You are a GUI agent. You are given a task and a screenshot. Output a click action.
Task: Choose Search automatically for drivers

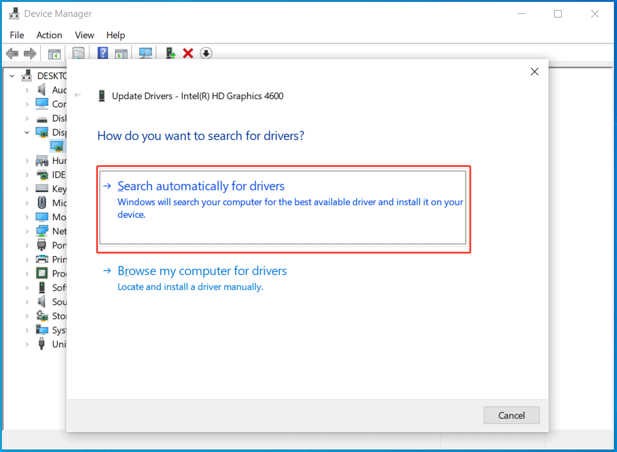200,186
